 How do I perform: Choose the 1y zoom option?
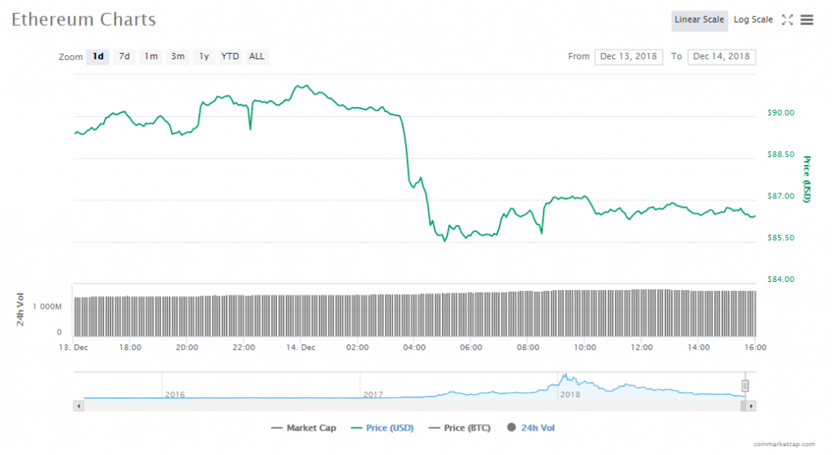tap(204, 57)
